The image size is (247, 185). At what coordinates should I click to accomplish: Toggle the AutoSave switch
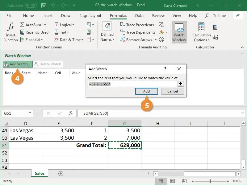[31, 6]
